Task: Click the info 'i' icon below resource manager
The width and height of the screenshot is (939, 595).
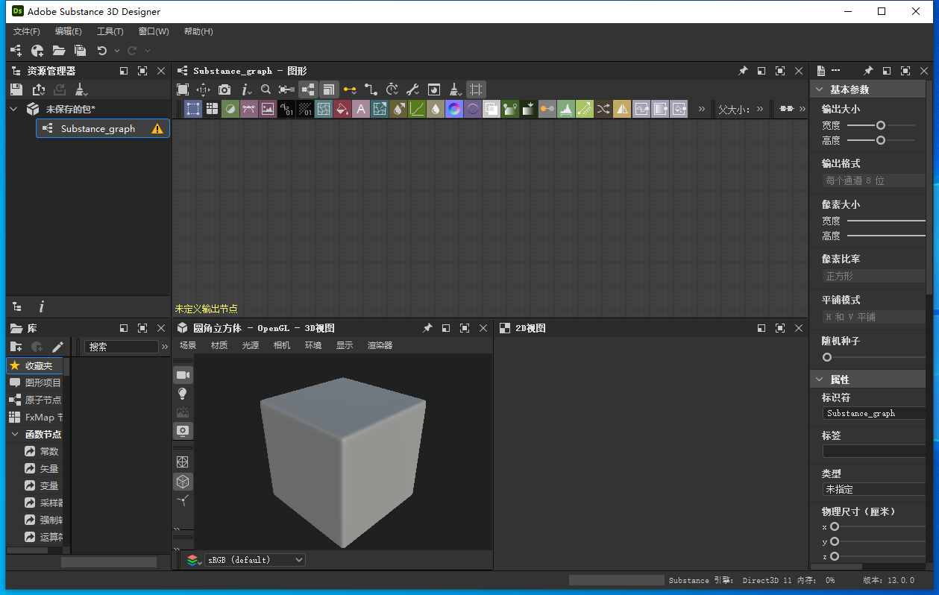Action: click(x=42, y=306)
